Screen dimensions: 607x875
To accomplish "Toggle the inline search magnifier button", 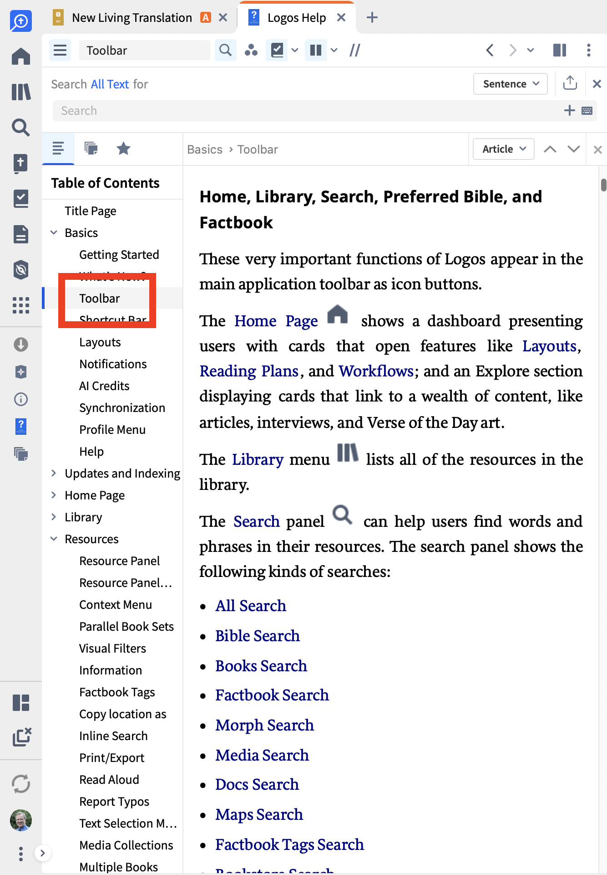I will (x=225, y=50).
